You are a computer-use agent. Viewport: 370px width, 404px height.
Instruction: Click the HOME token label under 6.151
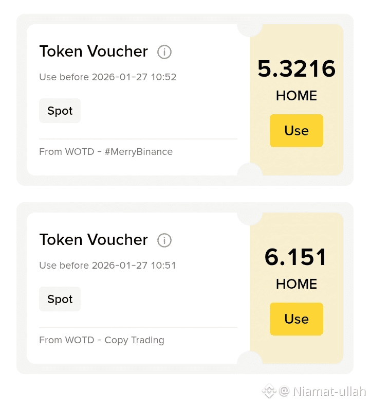pyautogui.click(x=296, y=284)
